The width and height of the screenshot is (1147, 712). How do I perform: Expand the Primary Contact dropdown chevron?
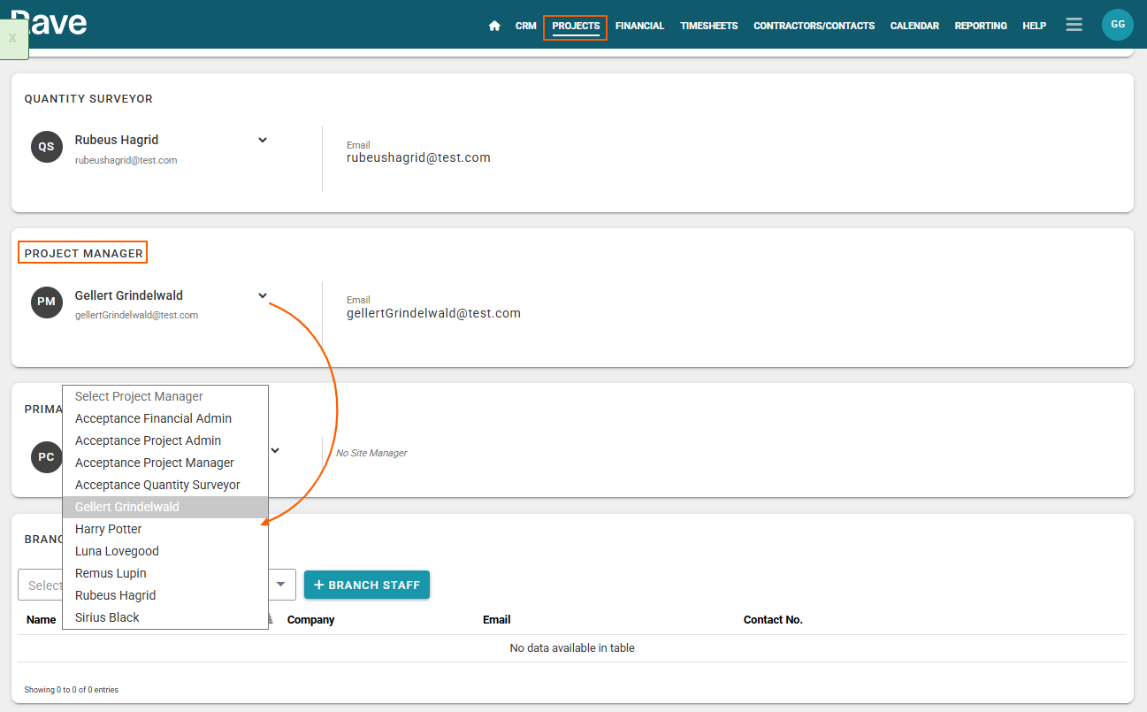pyautogui.click(x=275, y=450)
